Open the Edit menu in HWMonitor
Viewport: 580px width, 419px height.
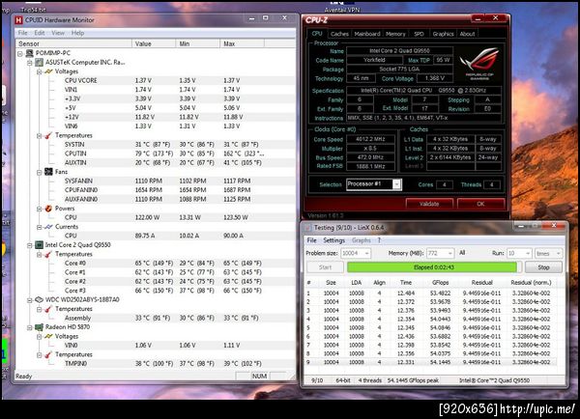click(x=40, y=33)
